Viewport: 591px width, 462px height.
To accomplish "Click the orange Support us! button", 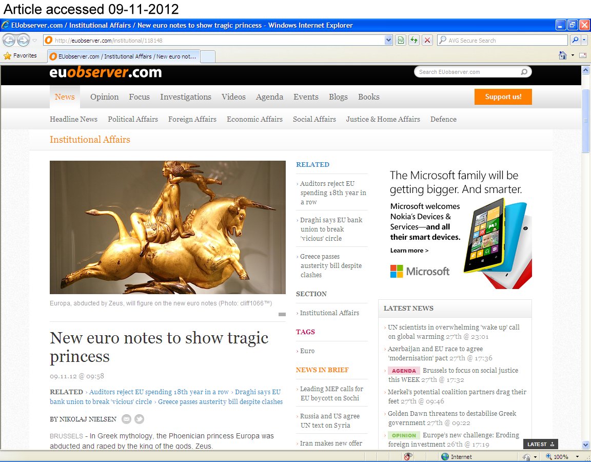I will click(x=503, y=97).
